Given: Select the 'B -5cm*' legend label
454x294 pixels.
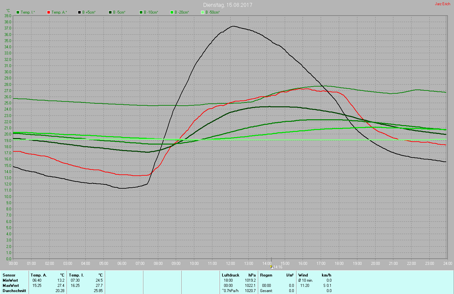Looking at the screenshot, I should click(x=119, y=12).
